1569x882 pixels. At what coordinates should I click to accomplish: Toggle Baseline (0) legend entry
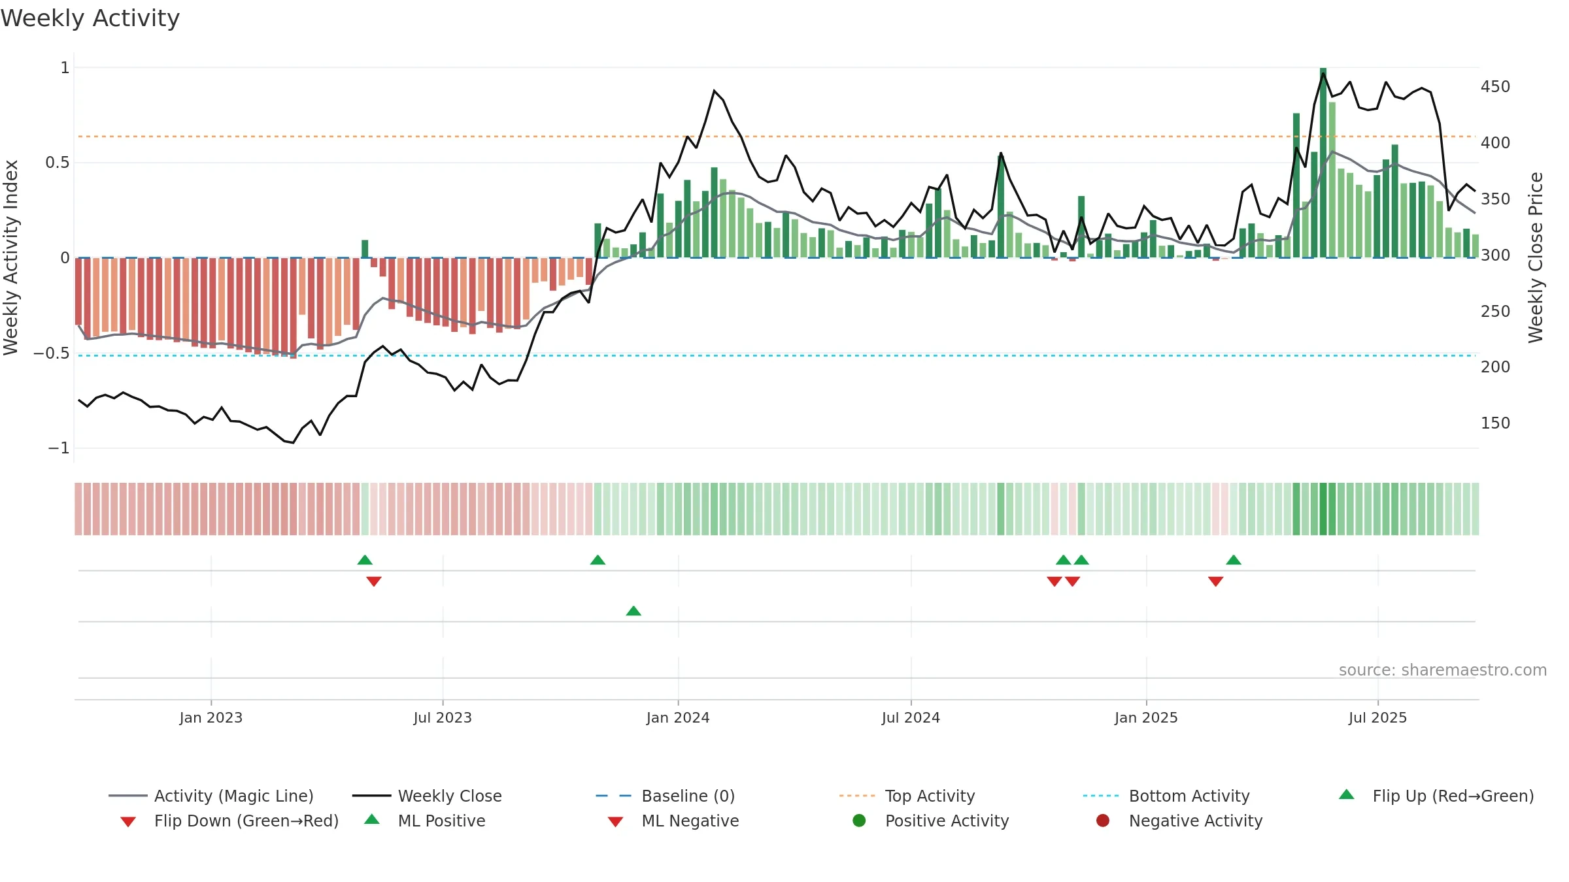click(666, 796)
